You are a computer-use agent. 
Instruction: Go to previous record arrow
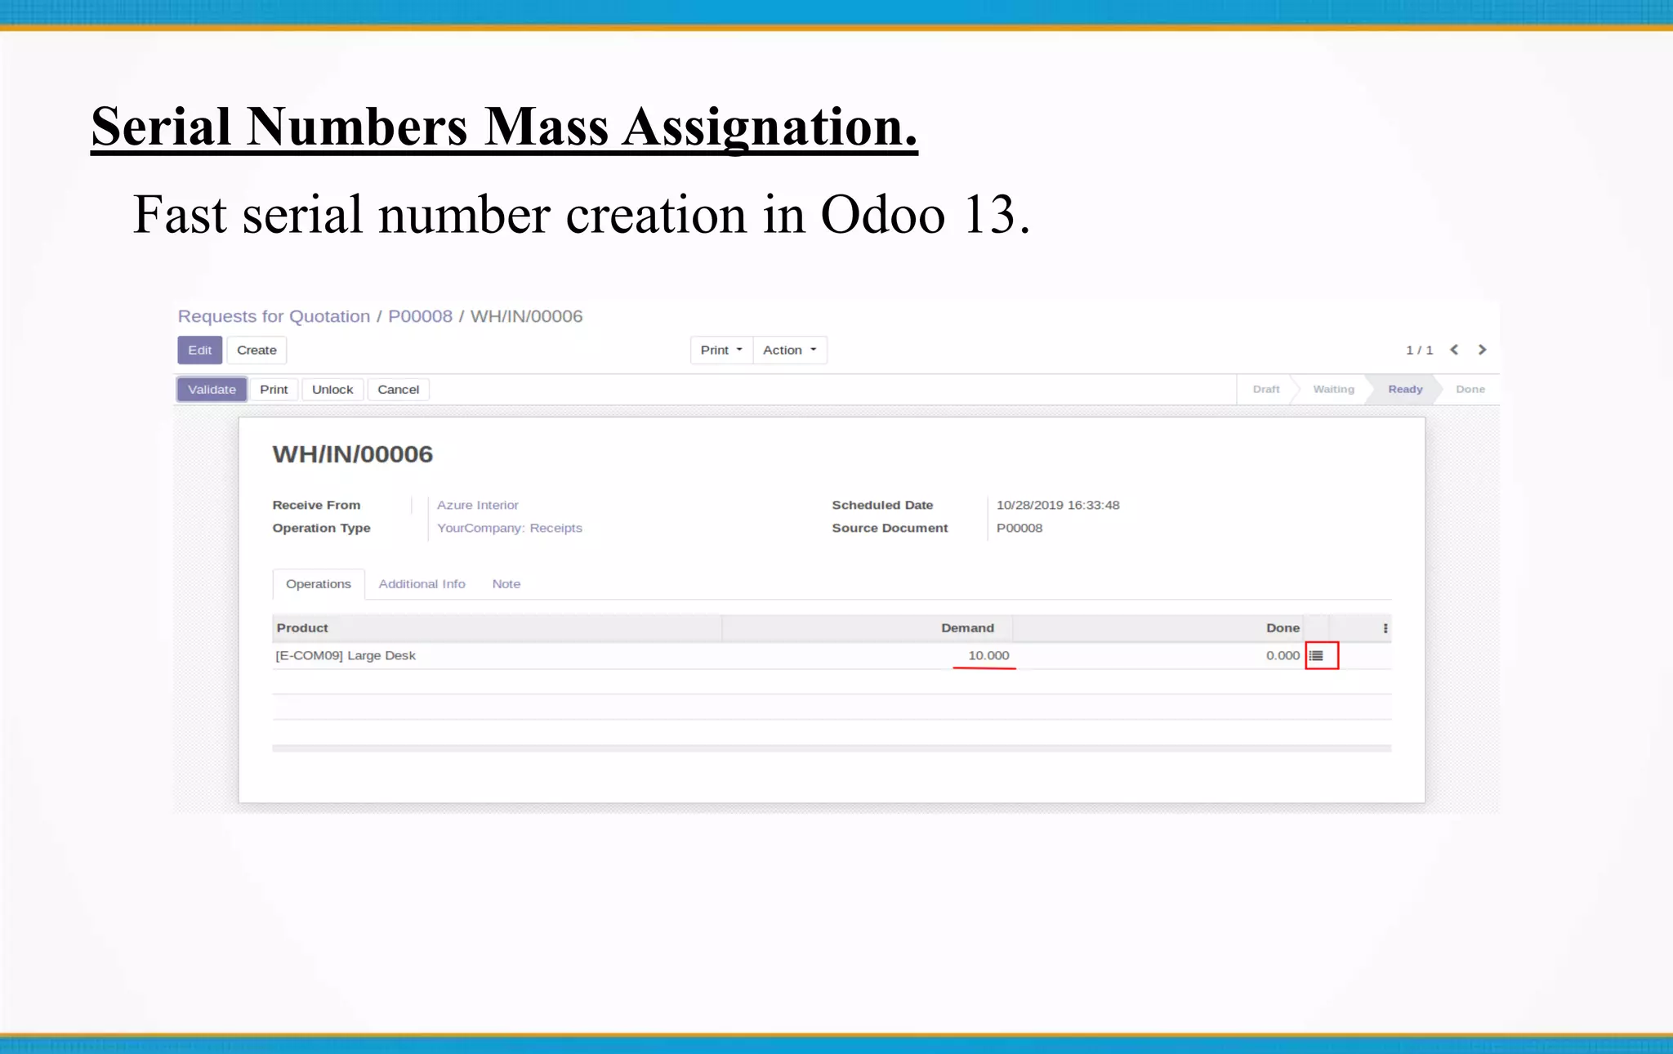[x=1454, y=350]
